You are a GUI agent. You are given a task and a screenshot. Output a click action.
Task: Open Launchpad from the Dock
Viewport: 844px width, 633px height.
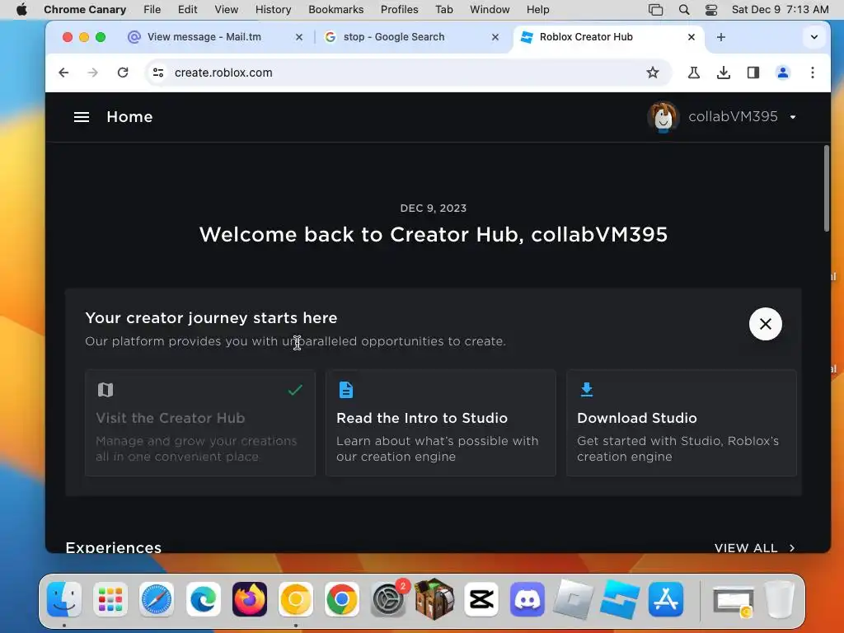(110, 599)
